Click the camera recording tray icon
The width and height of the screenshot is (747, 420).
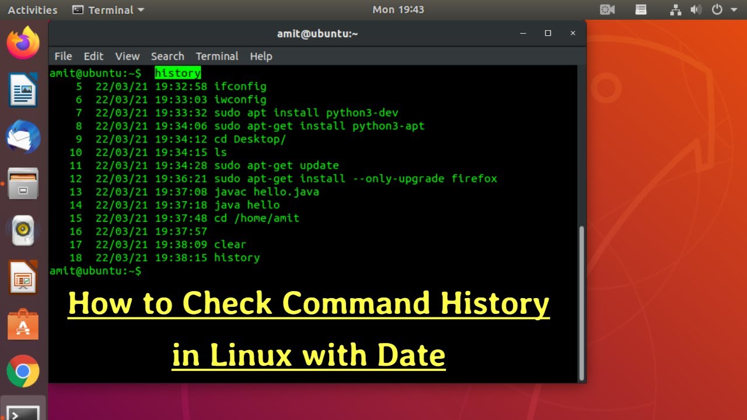(608, 10)
